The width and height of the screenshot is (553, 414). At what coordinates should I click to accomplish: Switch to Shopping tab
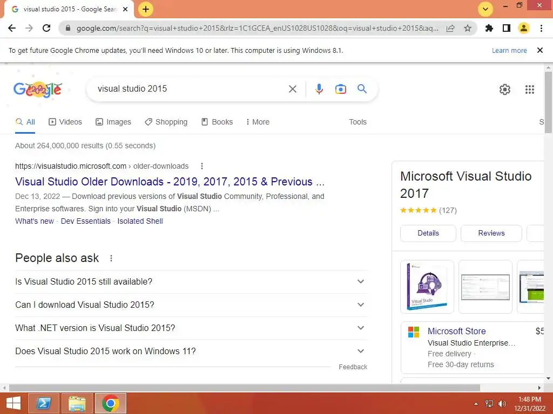pos(166,122)
